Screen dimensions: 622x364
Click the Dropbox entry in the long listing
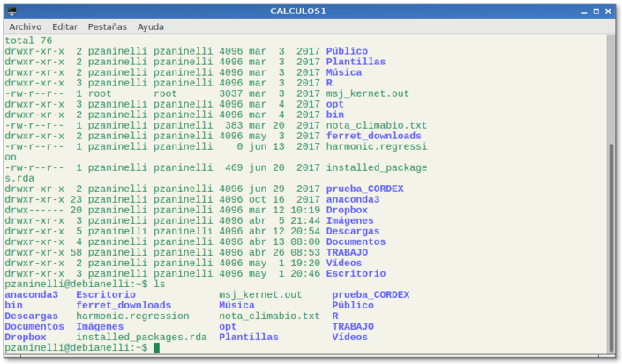coord(347,210)
